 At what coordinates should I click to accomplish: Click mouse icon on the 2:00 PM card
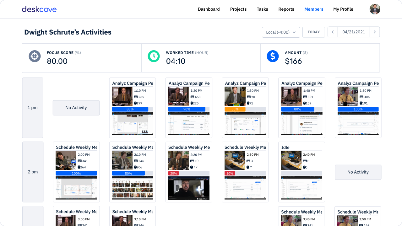tap(79, 167)
